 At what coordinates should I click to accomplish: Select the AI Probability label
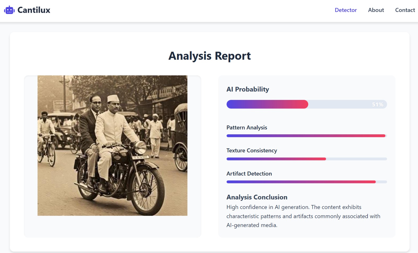[248, 89]
